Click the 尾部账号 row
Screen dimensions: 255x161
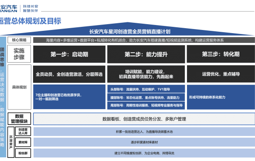coord(146,105)
